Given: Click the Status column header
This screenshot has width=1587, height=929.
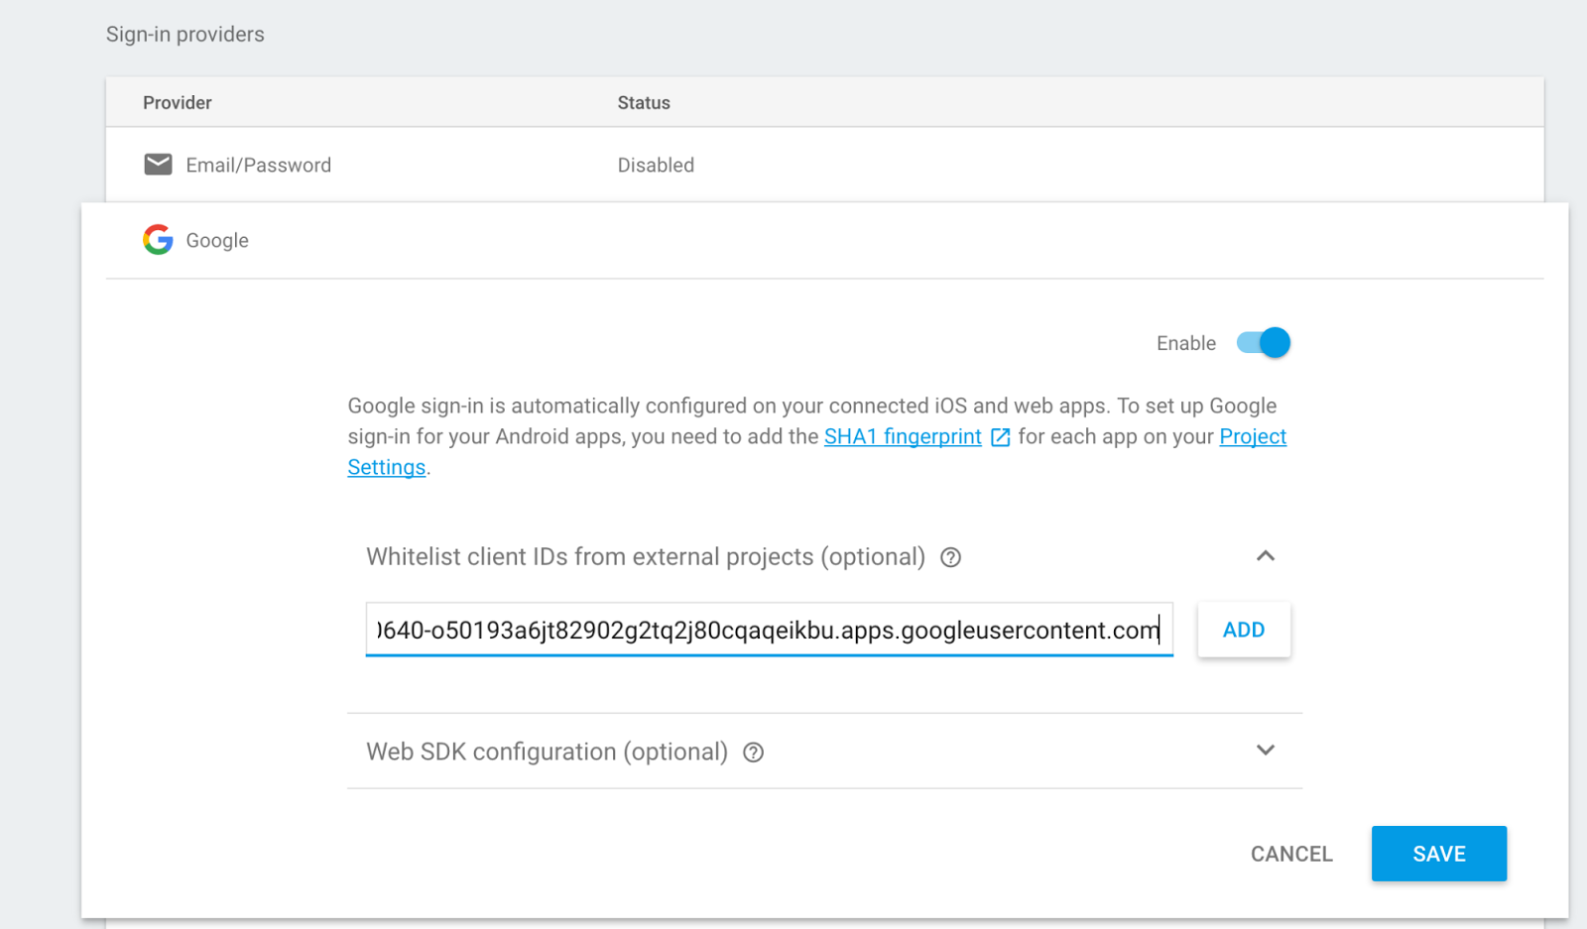Looking at the screenshot, I should click(644, 103).
